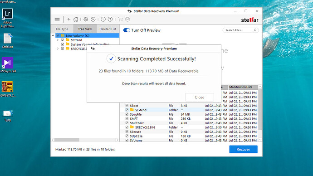Select the $Volume file row name
The height and width of the screenshot is (176, 313).
pyautogui.click(x=136, y=140)
